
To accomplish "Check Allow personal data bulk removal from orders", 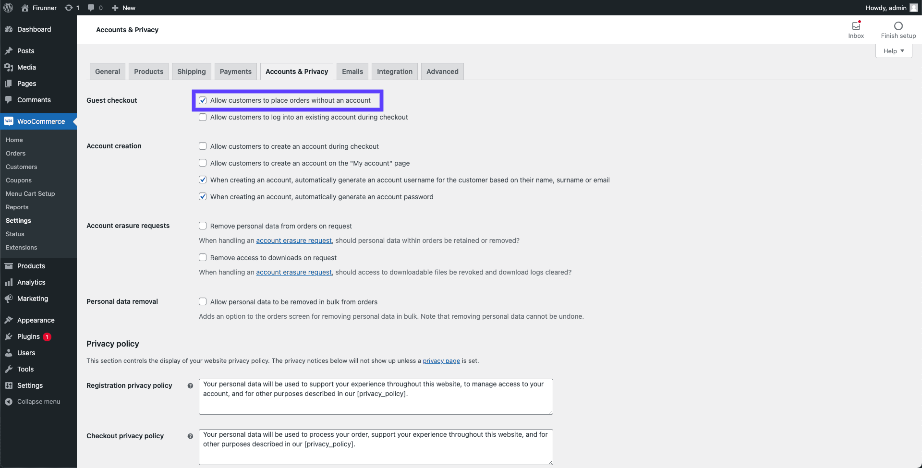I will (x=203, y=301).
